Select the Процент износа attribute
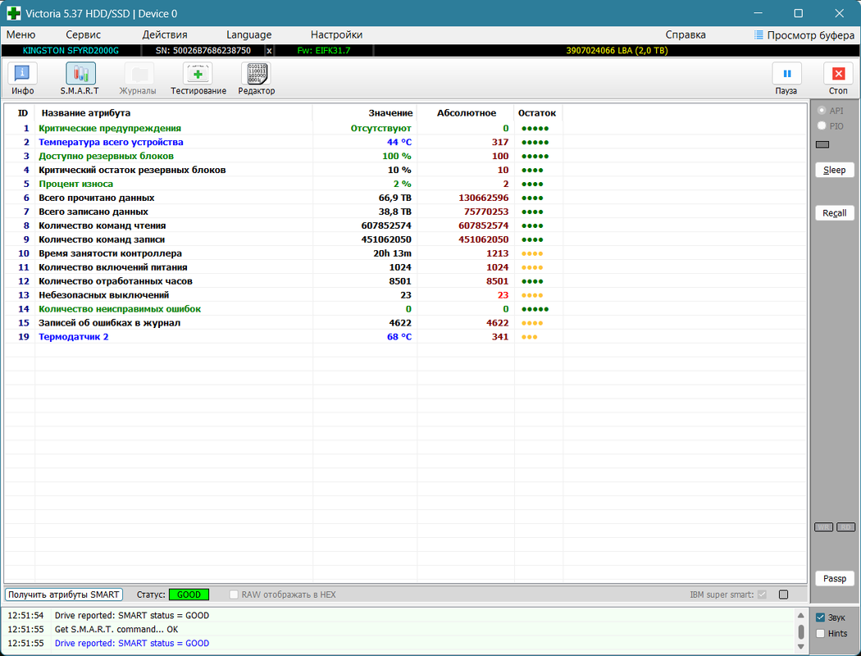Screen dimensions: 861x656 click(406, 184)
